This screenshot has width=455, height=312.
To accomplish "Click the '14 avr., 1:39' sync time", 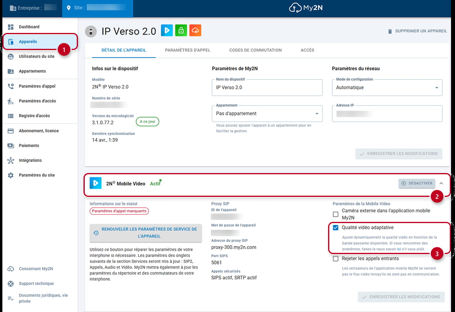I will pyautogui.click(x=105, y=140).
